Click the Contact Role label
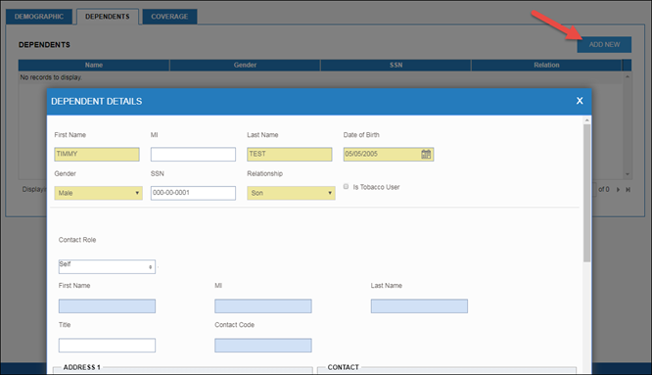The image size is (652, 375). coord(77,240)
